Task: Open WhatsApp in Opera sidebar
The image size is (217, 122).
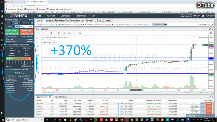Action: [x=2, y=16]
